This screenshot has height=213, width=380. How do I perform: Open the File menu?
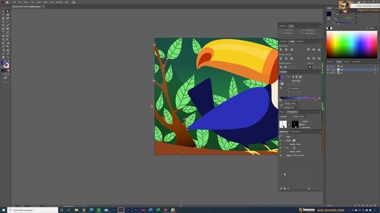[x=14, y=2]
